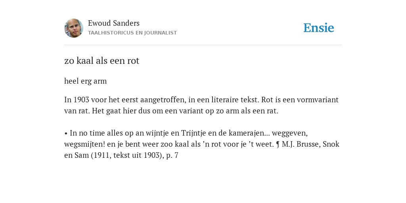Click the heading 'zo kaal als een rot'
Image resolution: width=406 pixels, height=203 pixels.
102,61
